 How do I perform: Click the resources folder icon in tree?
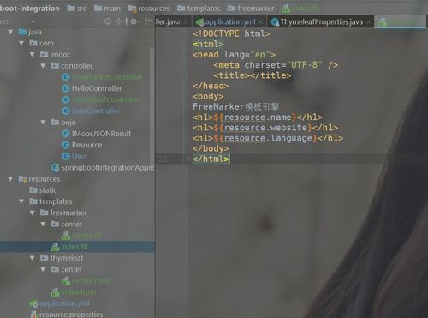22,179
